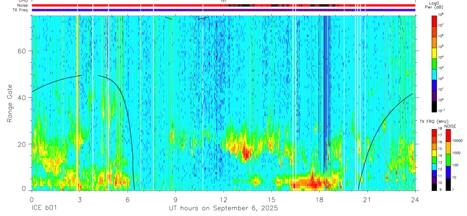
Task: Pick the blue block of the NOISE colorbar
Action: click(x=448, y=172)
